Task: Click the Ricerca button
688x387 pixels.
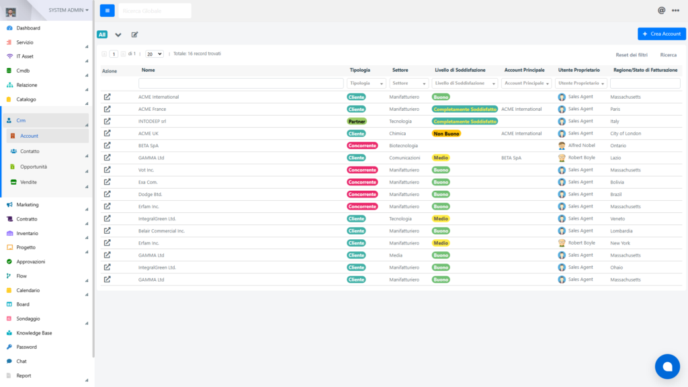Action: (x=669, y=55)
